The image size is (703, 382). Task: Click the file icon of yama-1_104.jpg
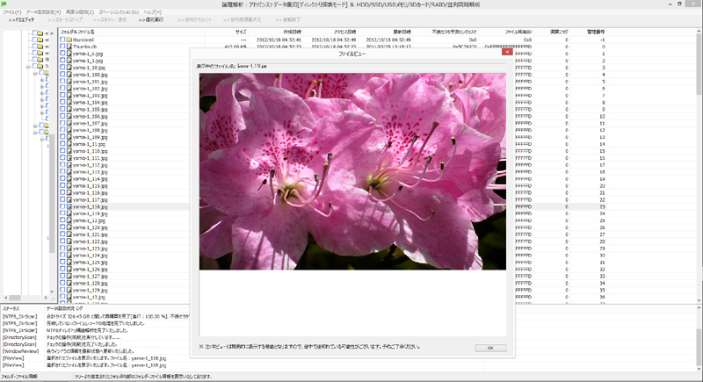[x=69, y=102]
